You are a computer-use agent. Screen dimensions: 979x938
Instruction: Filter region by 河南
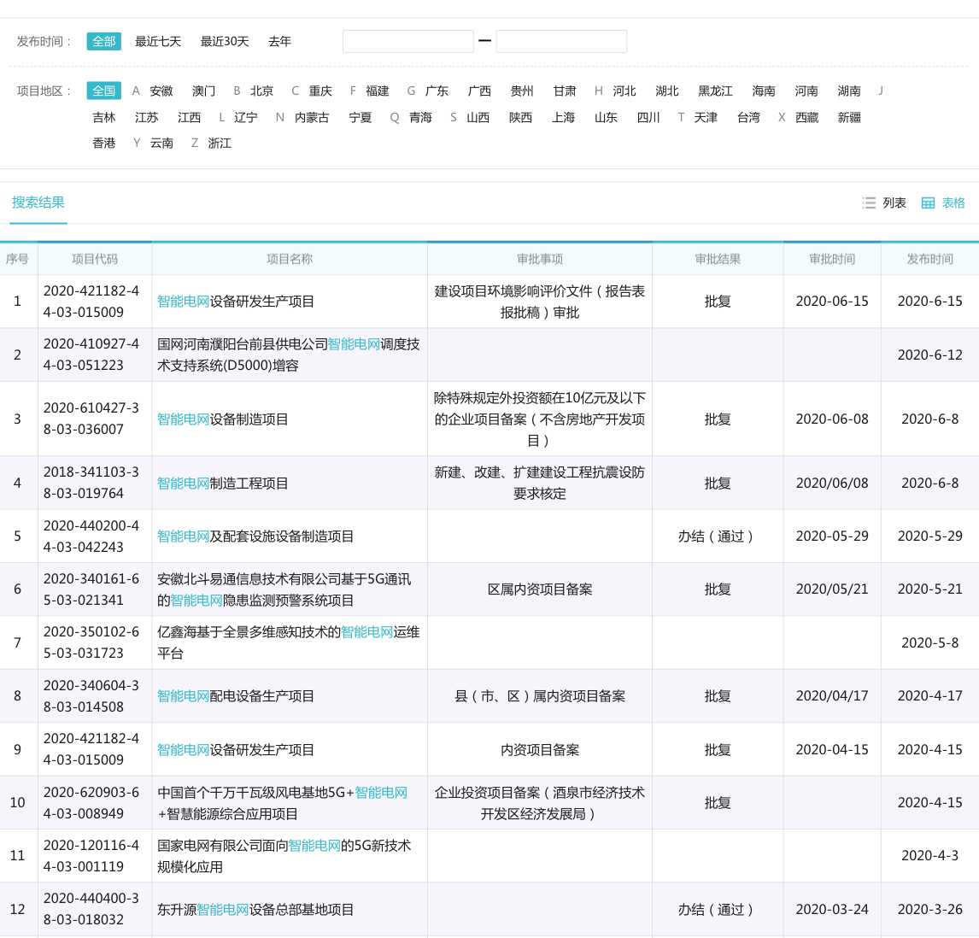[806, 91]
